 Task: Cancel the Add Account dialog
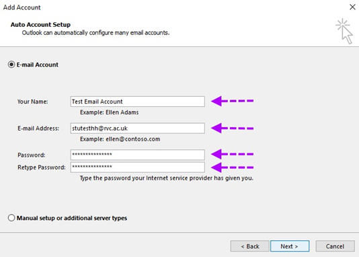point(335,246)
